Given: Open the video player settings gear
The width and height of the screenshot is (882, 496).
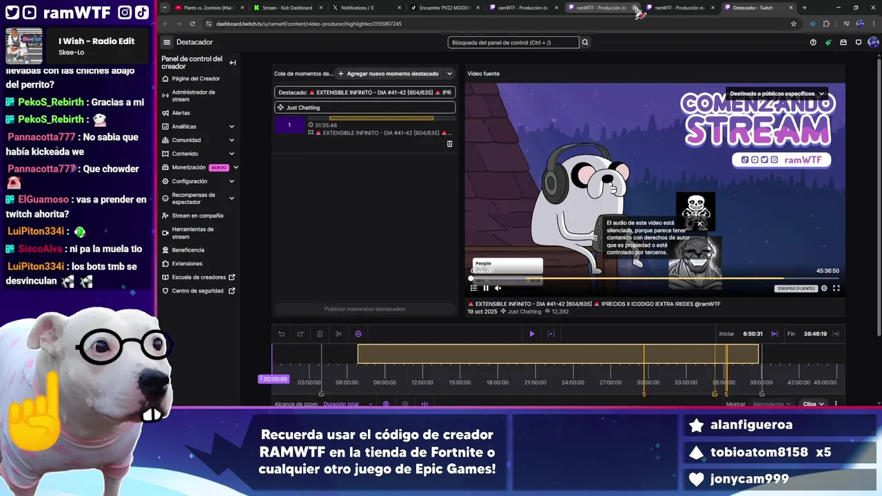Looking at the screenshot, I should coord(824,289).
